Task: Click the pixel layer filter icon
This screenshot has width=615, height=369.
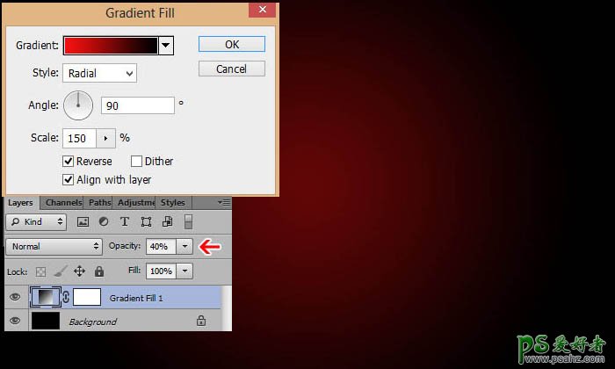Action: click(83, 222)
